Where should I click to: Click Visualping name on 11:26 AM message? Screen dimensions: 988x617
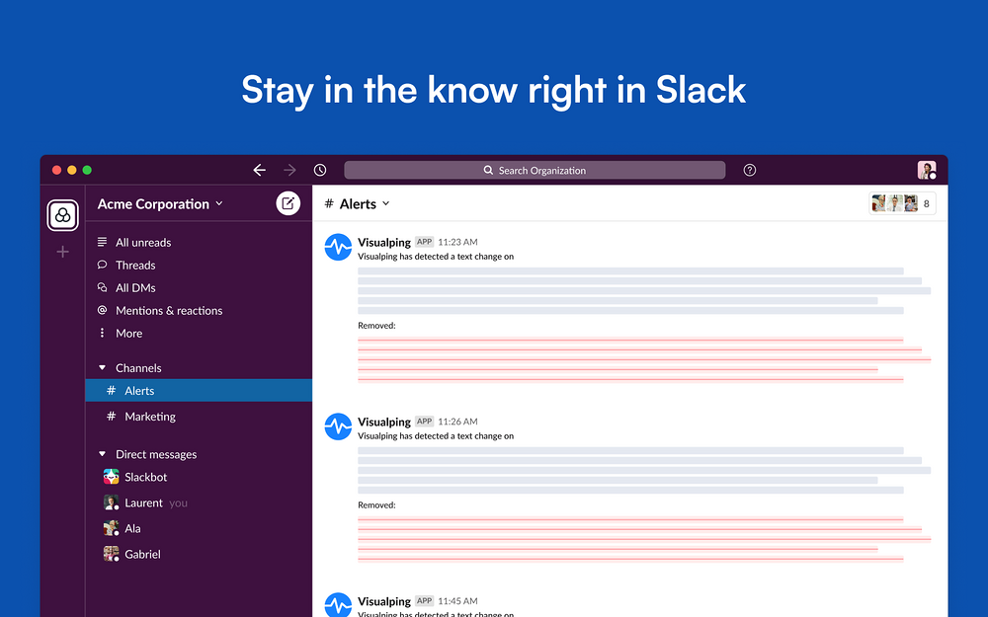coord(384,422)
